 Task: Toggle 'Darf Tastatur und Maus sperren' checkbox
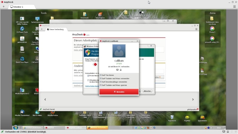click(100, 85)
